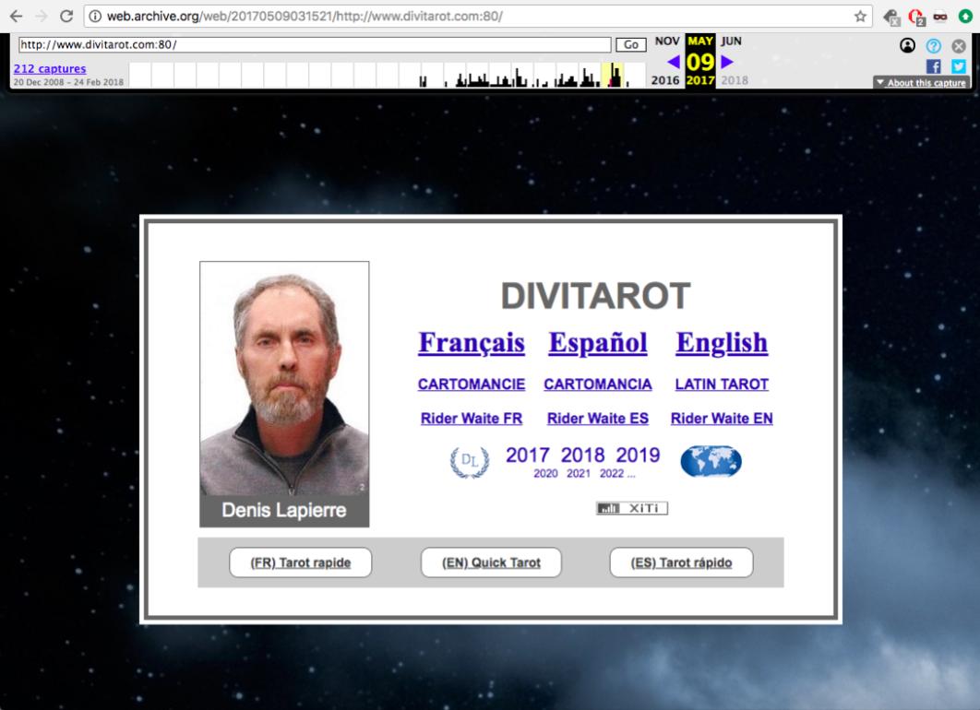Jump to year 2018 captures
This screenshot has height=710, width=980.
tap(735, 80)
